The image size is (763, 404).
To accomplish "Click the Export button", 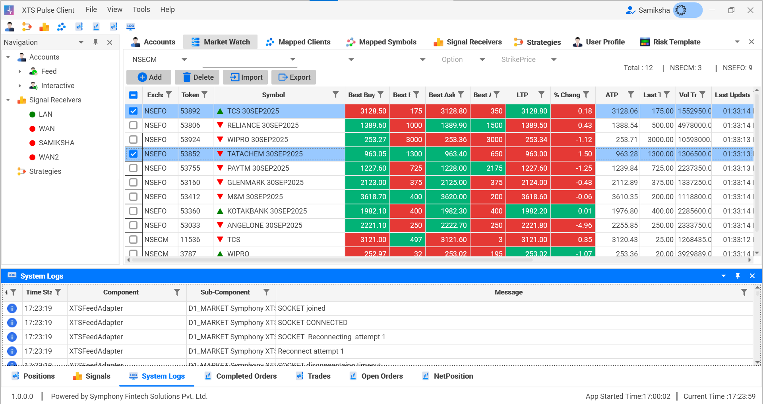I will (294, 77).
